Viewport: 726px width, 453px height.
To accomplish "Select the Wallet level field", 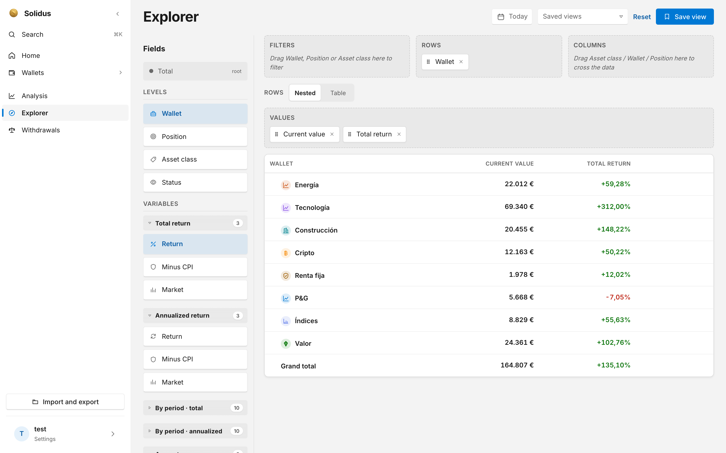I will (195, 114).
